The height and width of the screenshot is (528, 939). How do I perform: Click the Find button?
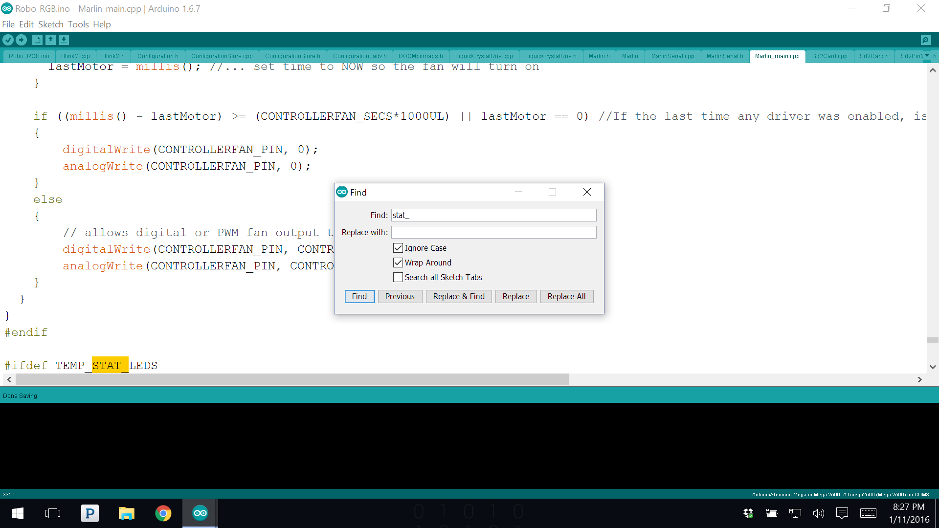coord(359,296)
